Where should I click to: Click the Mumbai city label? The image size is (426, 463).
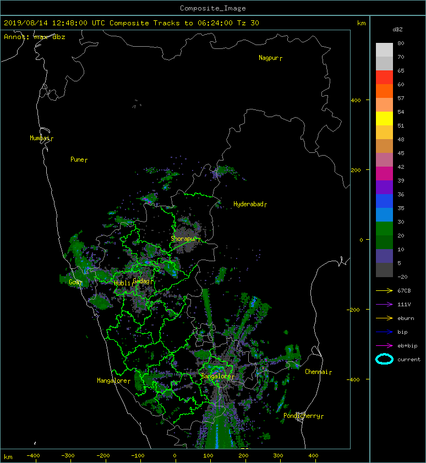40,138
